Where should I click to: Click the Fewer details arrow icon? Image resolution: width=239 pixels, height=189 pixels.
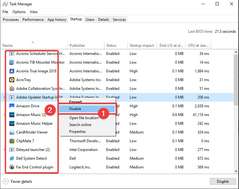pos(6,182)
